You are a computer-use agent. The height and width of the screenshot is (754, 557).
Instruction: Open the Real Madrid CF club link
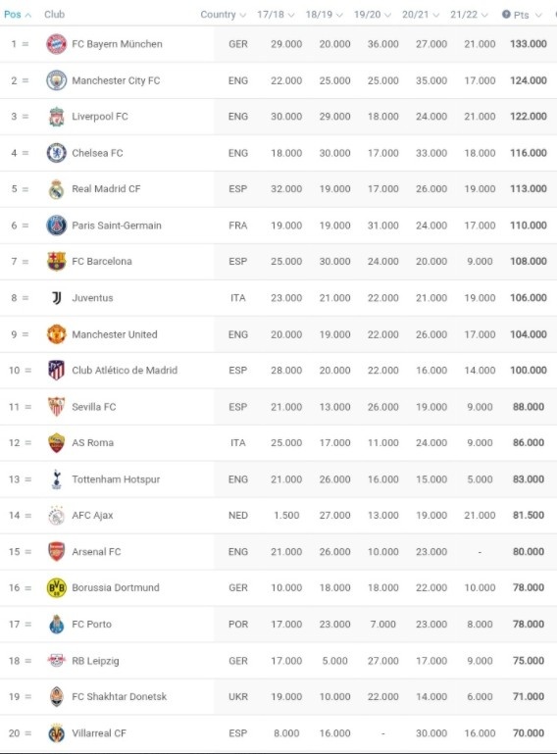coord(106,189)
